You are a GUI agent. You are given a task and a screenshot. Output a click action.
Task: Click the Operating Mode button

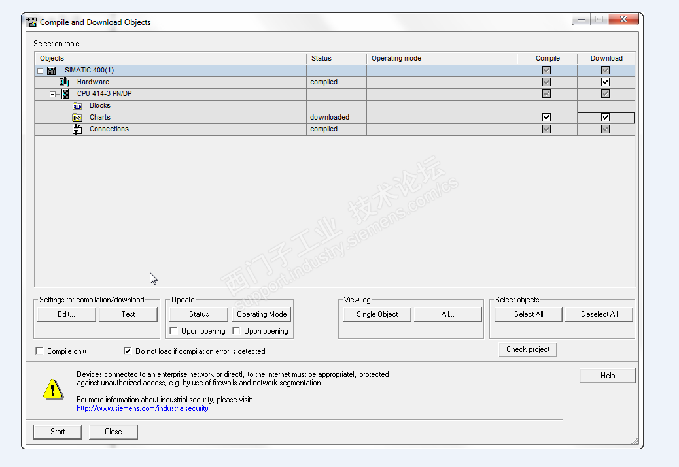[262, 314]
